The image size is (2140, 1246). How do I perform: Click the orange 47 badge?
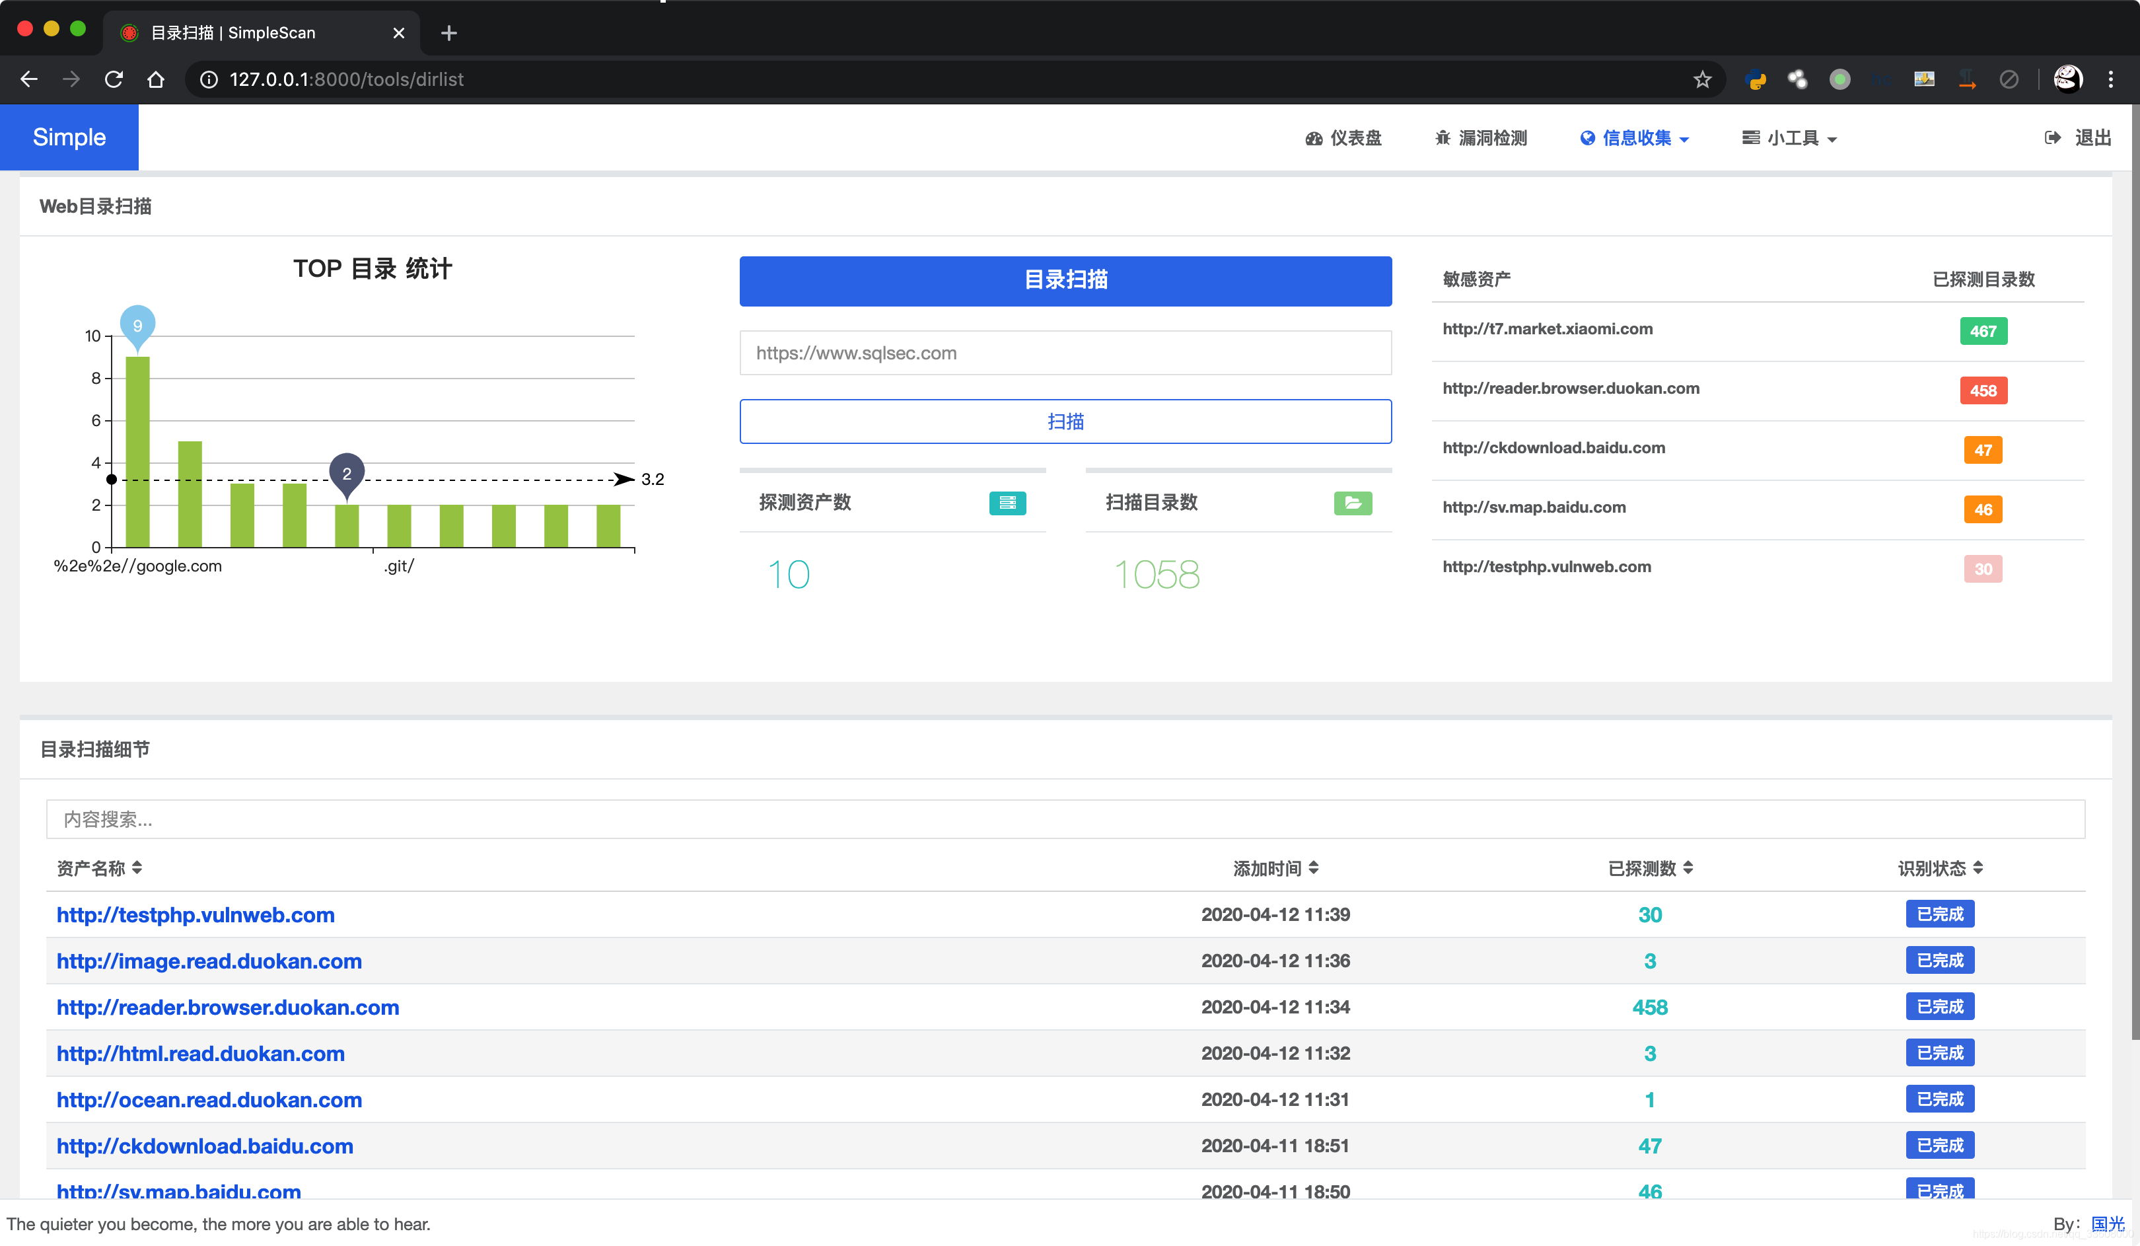[x=1983, y=450]
